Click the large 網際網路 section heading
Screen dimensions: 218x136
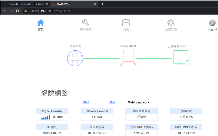pos(54,93)
